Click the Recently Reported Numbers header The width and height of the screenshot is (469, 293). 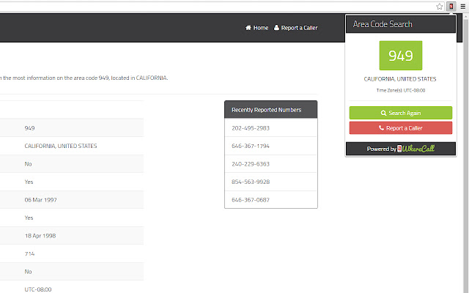pos(271,110)
